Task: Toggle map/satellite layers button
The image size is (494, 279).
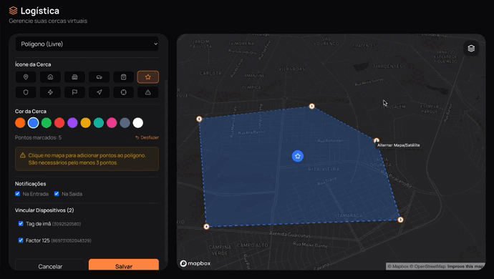Action: point(471,49)
